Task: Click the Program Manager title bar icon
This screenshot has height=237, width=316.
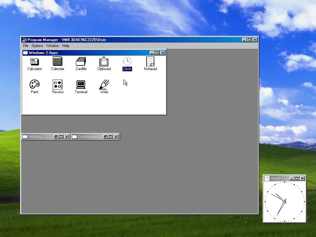Action: 24,40
